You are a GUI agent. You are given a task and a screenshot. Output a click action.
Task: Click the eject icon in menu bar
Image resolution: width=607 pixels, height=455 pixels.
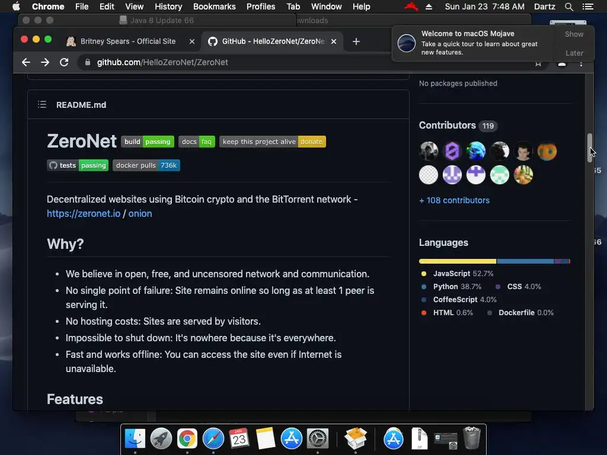tap(429, 7)
